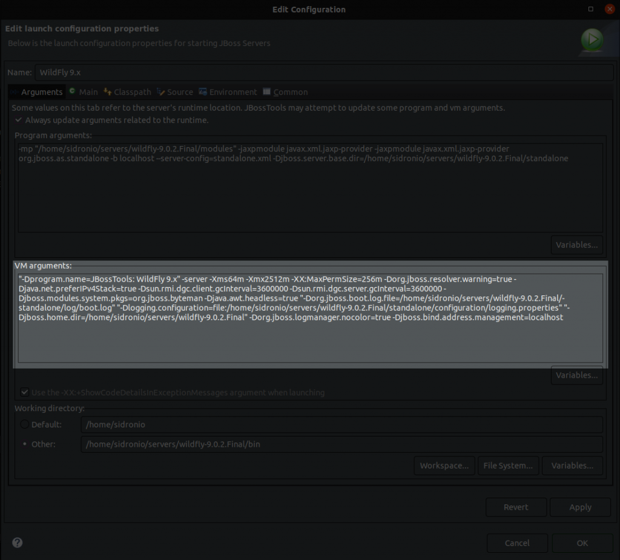Select Other working directory radio button
Viewport: 620px width, 560px height.
[24, 444]
